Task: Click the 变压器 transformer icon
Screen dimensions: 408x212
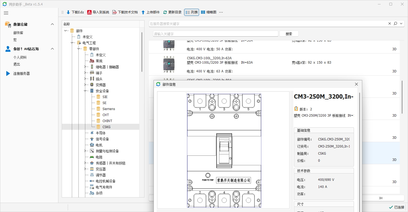Action: [92, 169]
